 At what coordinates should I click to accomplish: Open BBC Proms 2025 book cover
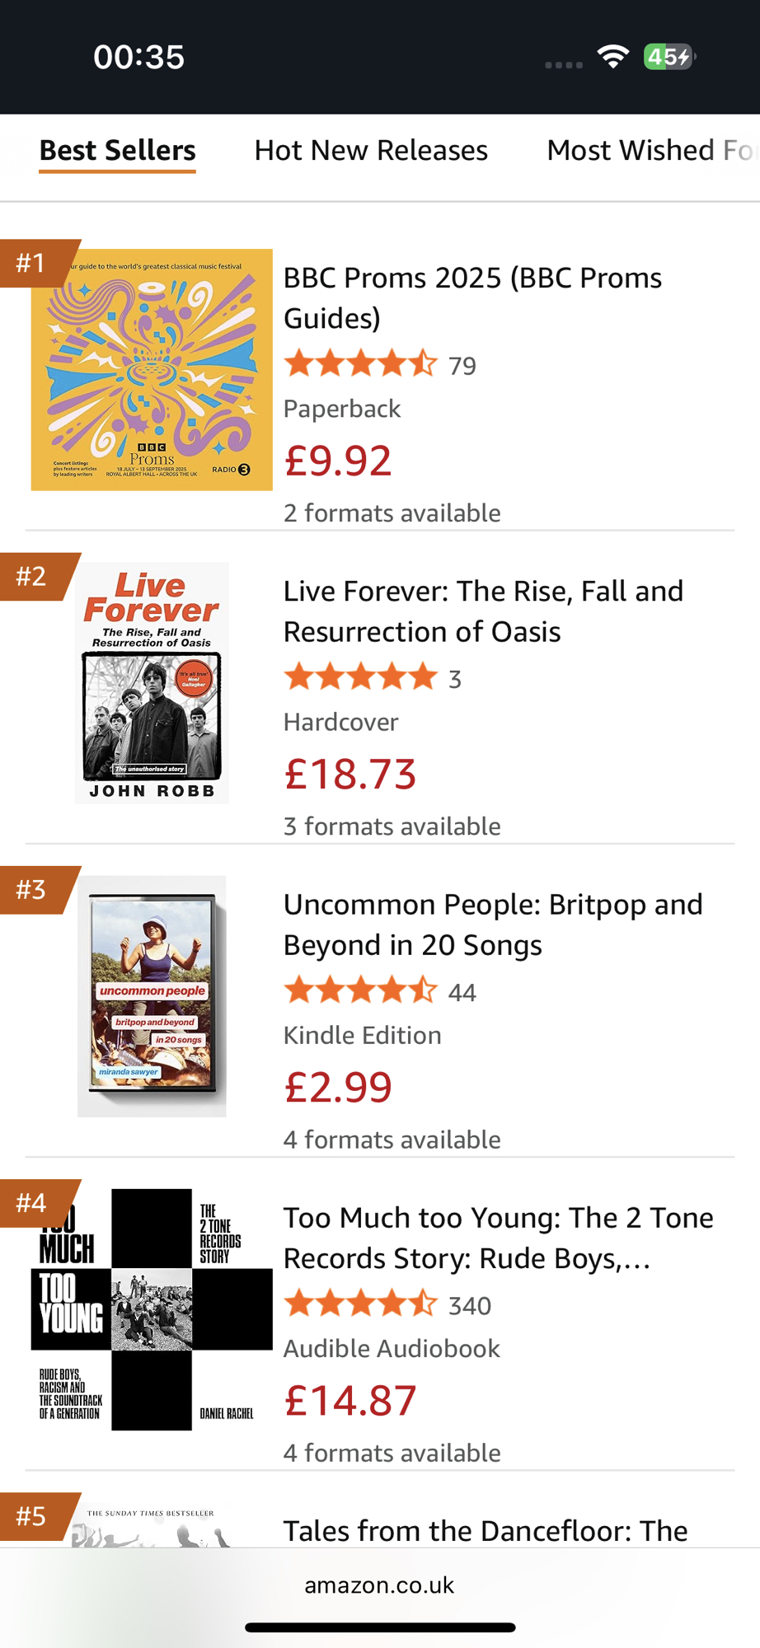(152, 370)
